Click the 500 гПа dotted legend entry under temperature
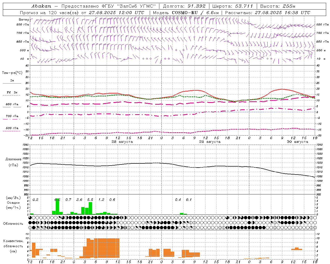330x264 pixels. [12, 129]
